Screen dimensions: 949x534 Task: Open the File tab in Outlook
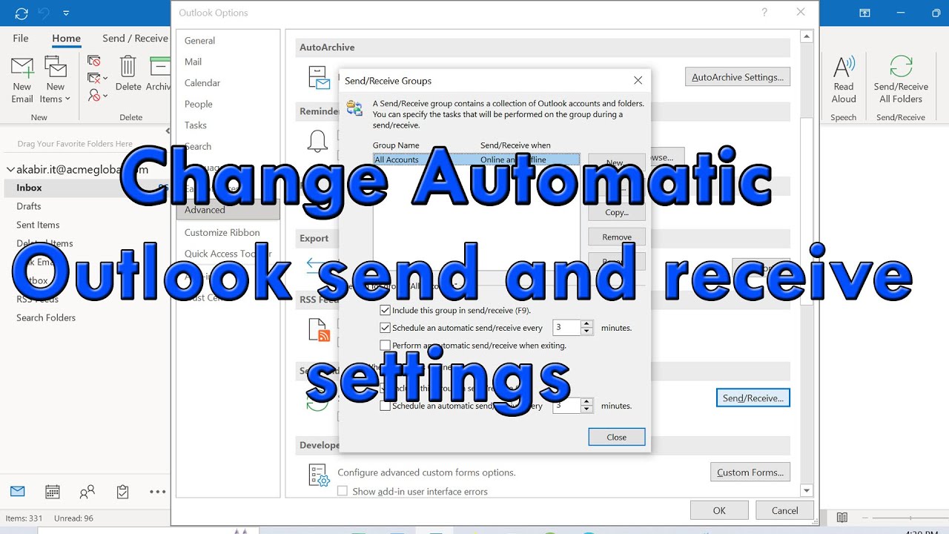pos(21,39)
